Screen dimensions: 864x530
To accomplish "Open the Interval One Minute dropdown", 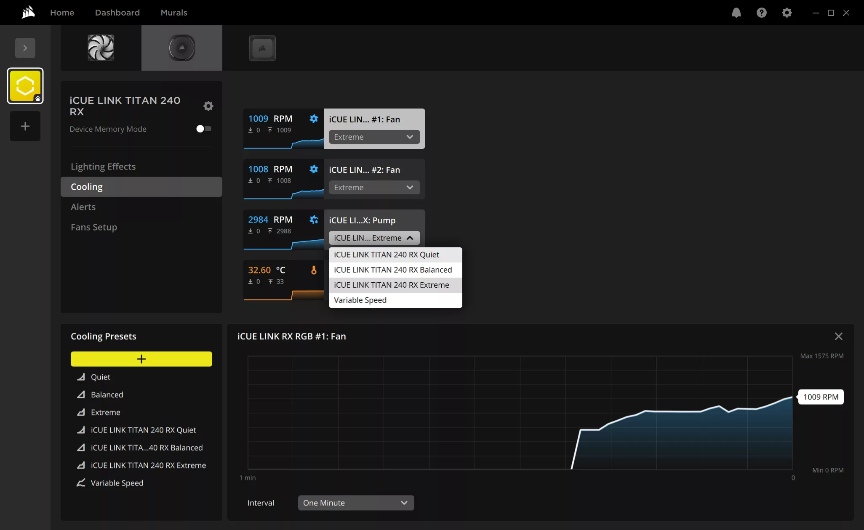I will [x=356, y=503].
